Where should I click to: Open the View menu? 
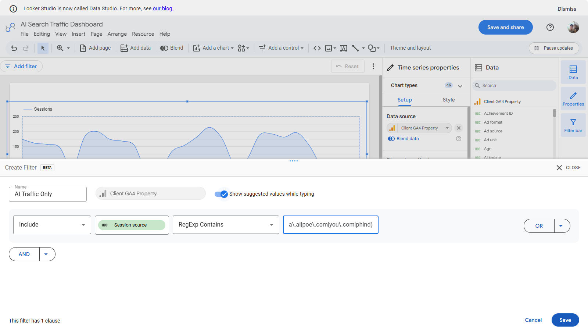click(61, 34)
